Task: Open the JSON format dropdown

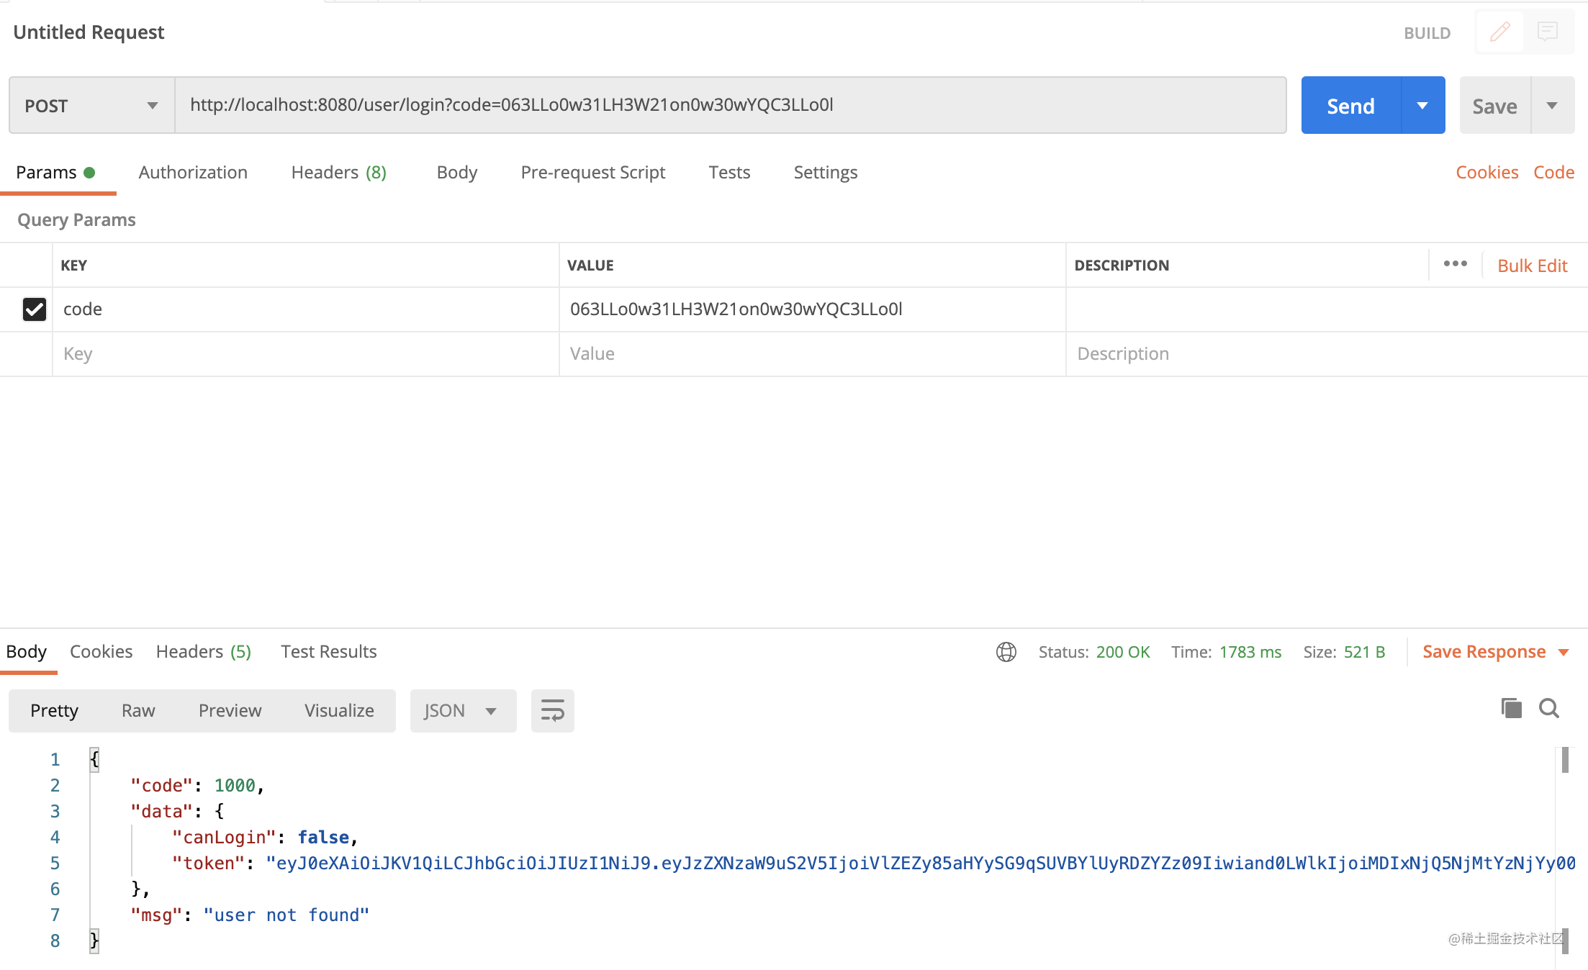Action: [x=462, y=711]
